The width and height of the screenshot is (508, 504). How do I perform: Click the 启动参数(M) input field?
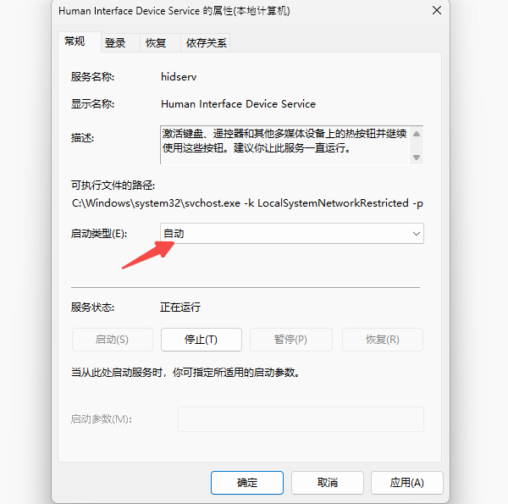[x=301, y=419]
